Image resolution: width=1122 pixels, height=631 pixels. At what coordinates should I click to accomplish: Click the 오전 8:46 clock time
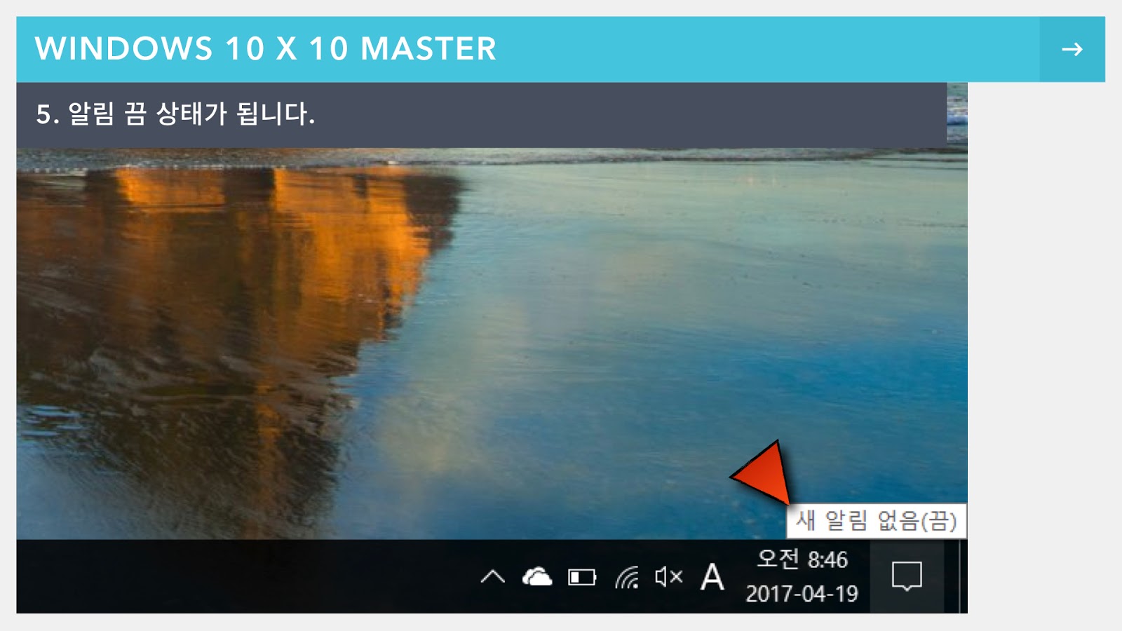pos(802,559)
